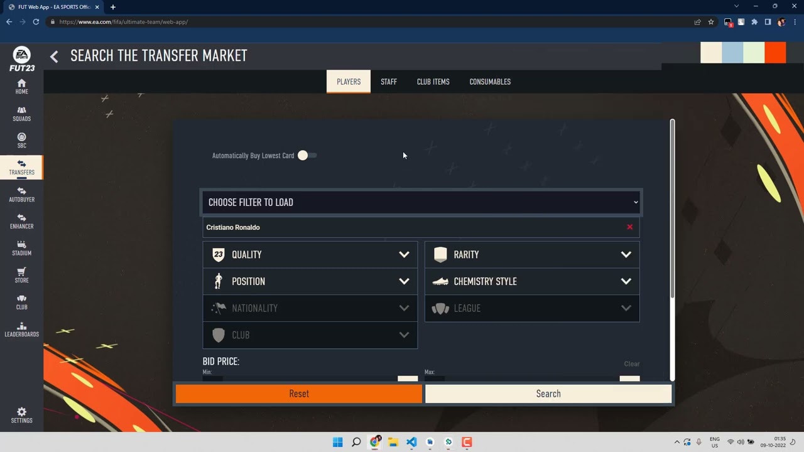Expand the Club filter dropdown
This screenshot has width=804, height=452.
(310, 335)
